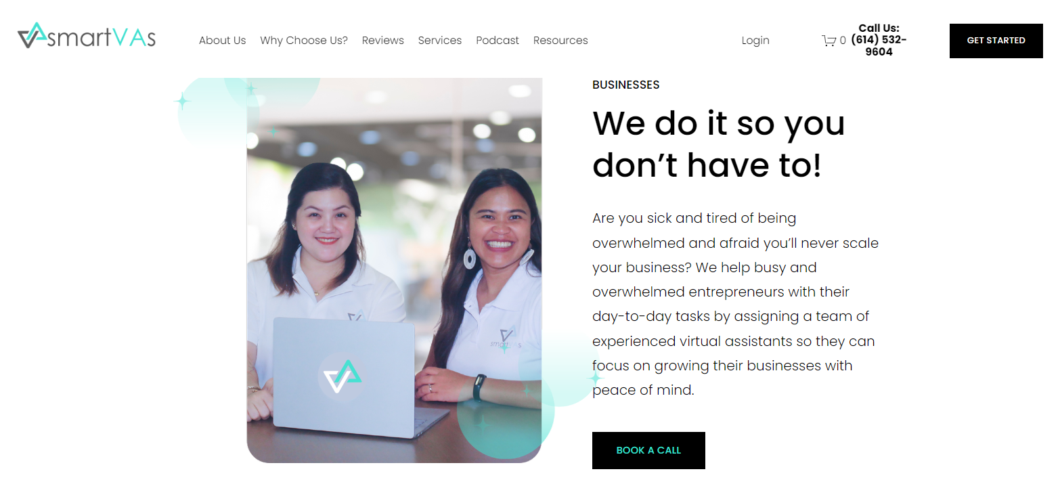Open the shopping cart icon
1060x480 pixels.
(x=829, y=41)
